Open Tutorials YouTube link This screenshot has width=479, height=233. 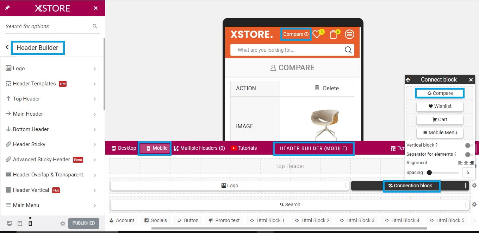244,148
